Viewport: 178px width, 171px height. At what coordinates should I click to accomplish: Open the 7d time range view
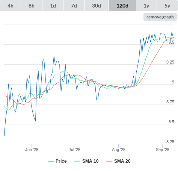point(74,6)
